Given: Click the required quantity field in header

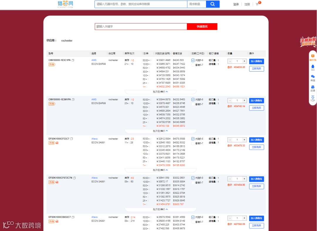Looking at the screenshot, I should pyautogui.click(x=196, y=4).
